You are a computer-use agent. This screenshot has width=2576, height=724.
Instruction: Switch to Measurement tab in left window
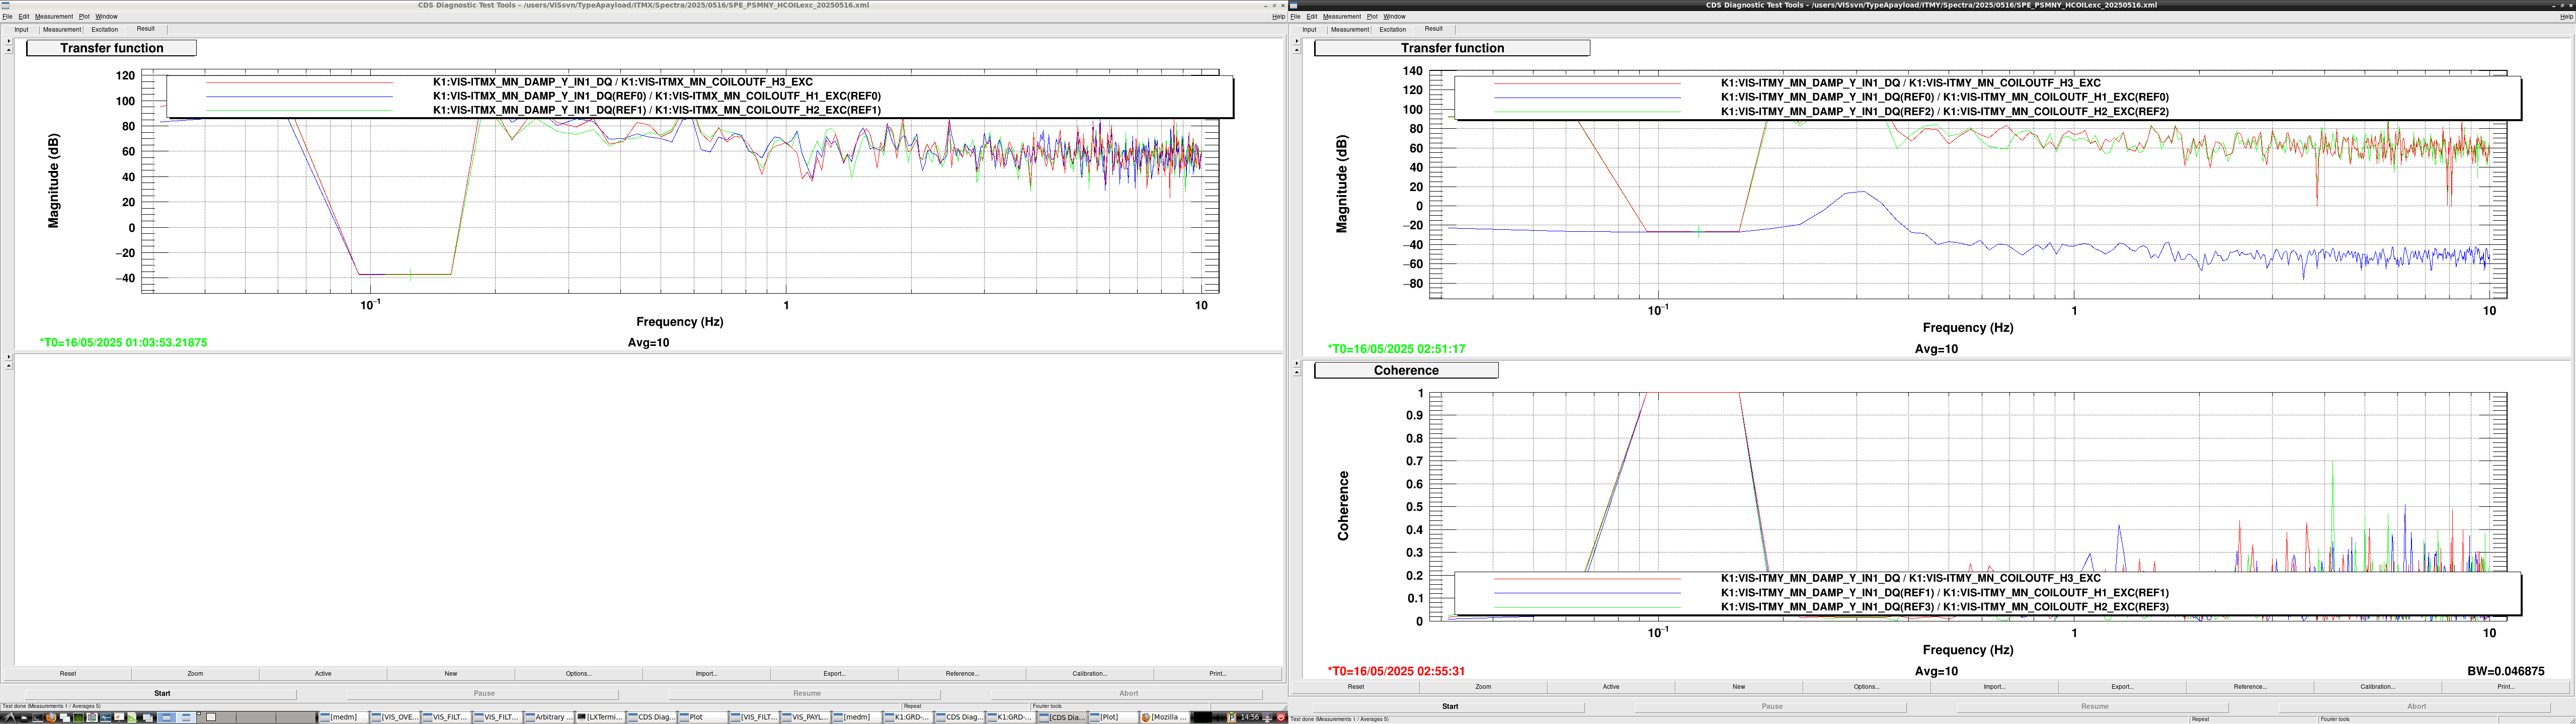pyautogui.click(x=62, y=29)
